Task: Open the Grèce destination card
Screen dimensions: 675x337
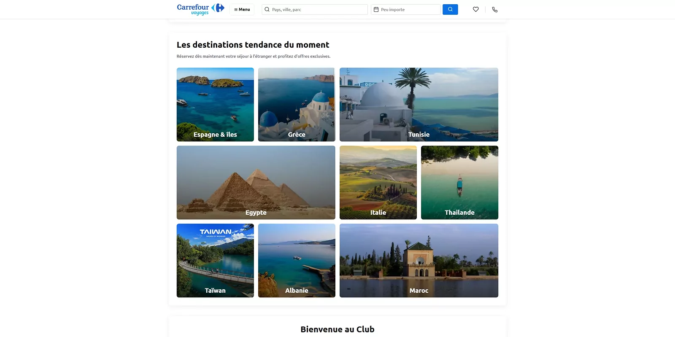Action: [x=297, y=105]
